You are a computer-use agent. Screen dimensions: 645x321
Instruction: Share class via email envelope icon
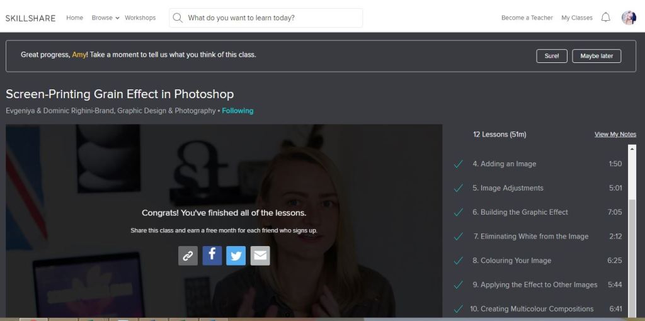260,256
